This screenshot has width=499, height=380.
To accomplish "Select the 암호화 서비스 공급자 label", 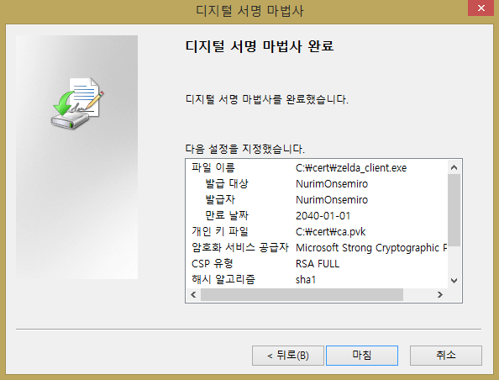I will point(240,247).
